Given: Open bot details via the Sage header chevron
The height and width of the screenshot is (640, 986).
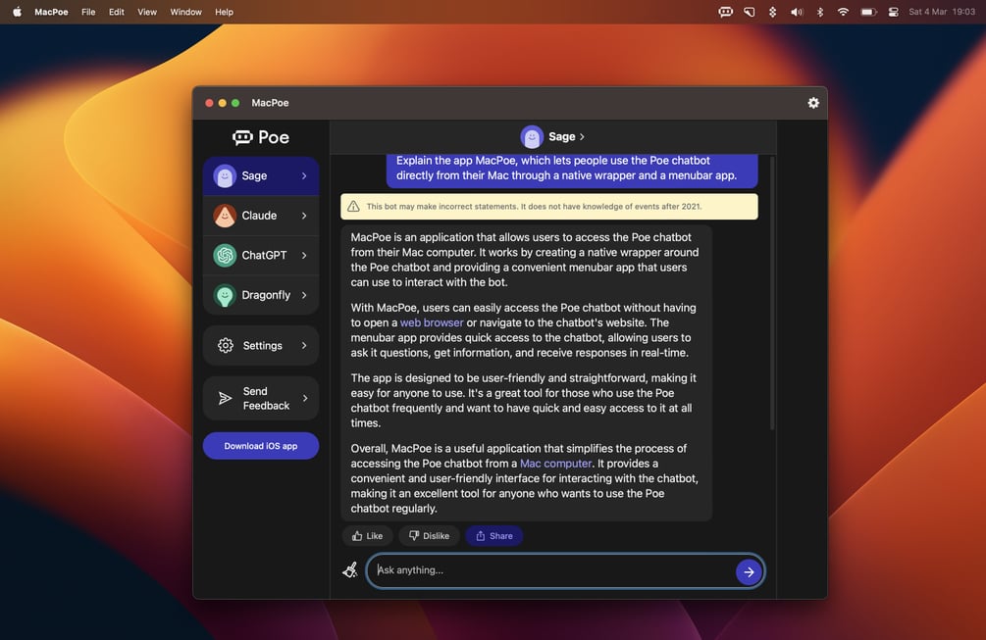Looking at the screenshot, I should pyautogui.click(x=582, y=137).
